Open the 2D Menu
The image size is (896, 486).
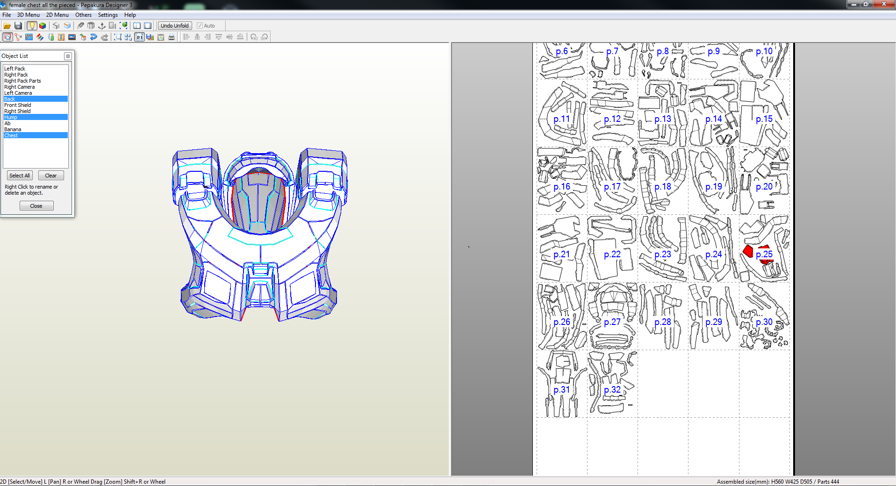coord(57,15)
